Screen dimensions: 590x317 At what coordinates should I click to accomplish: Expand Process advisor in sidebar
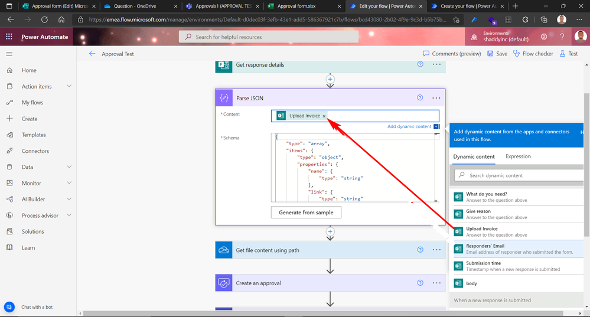[x=69, y=215]
